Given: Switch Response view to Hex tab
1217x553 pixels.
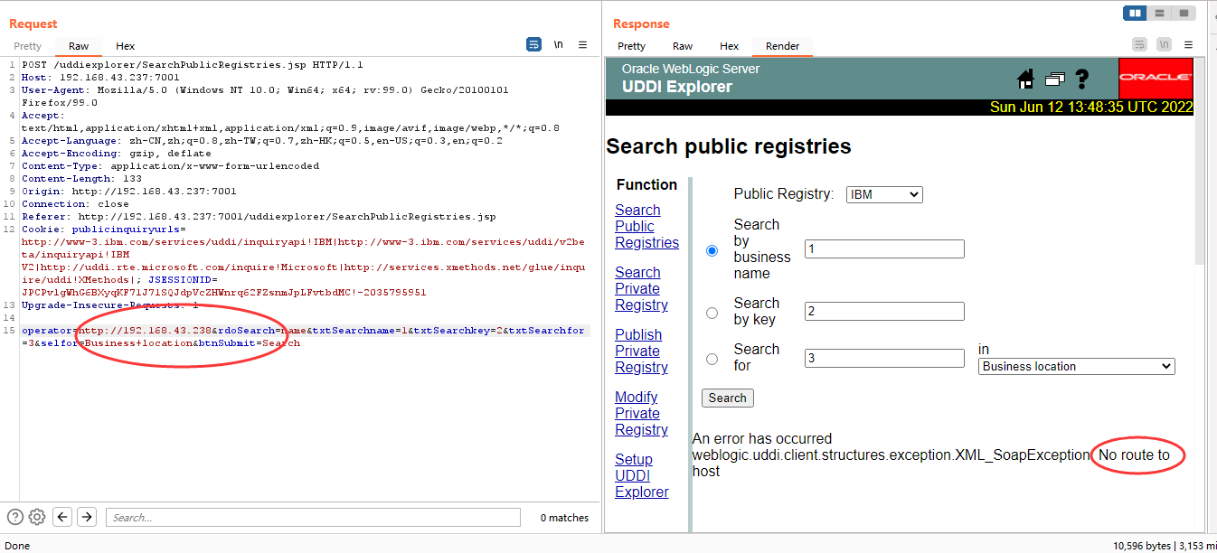Looking at the screenshot, I should (x=730, y=46).
